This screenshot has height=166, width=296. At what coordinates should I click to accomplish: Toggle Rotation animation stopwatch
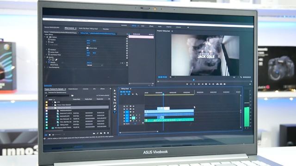tap(49, 50)
